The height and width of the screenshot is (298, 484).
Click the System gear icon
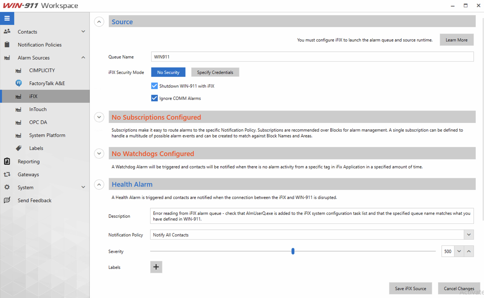pyautogui.click(x=7, y=187)
